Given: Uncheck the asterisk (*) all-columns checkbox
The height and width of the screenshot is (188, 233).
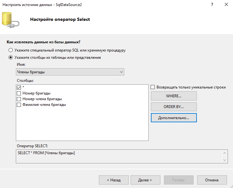Looking at the screenshot, I should pyautogui.click(x=19, y=88).
